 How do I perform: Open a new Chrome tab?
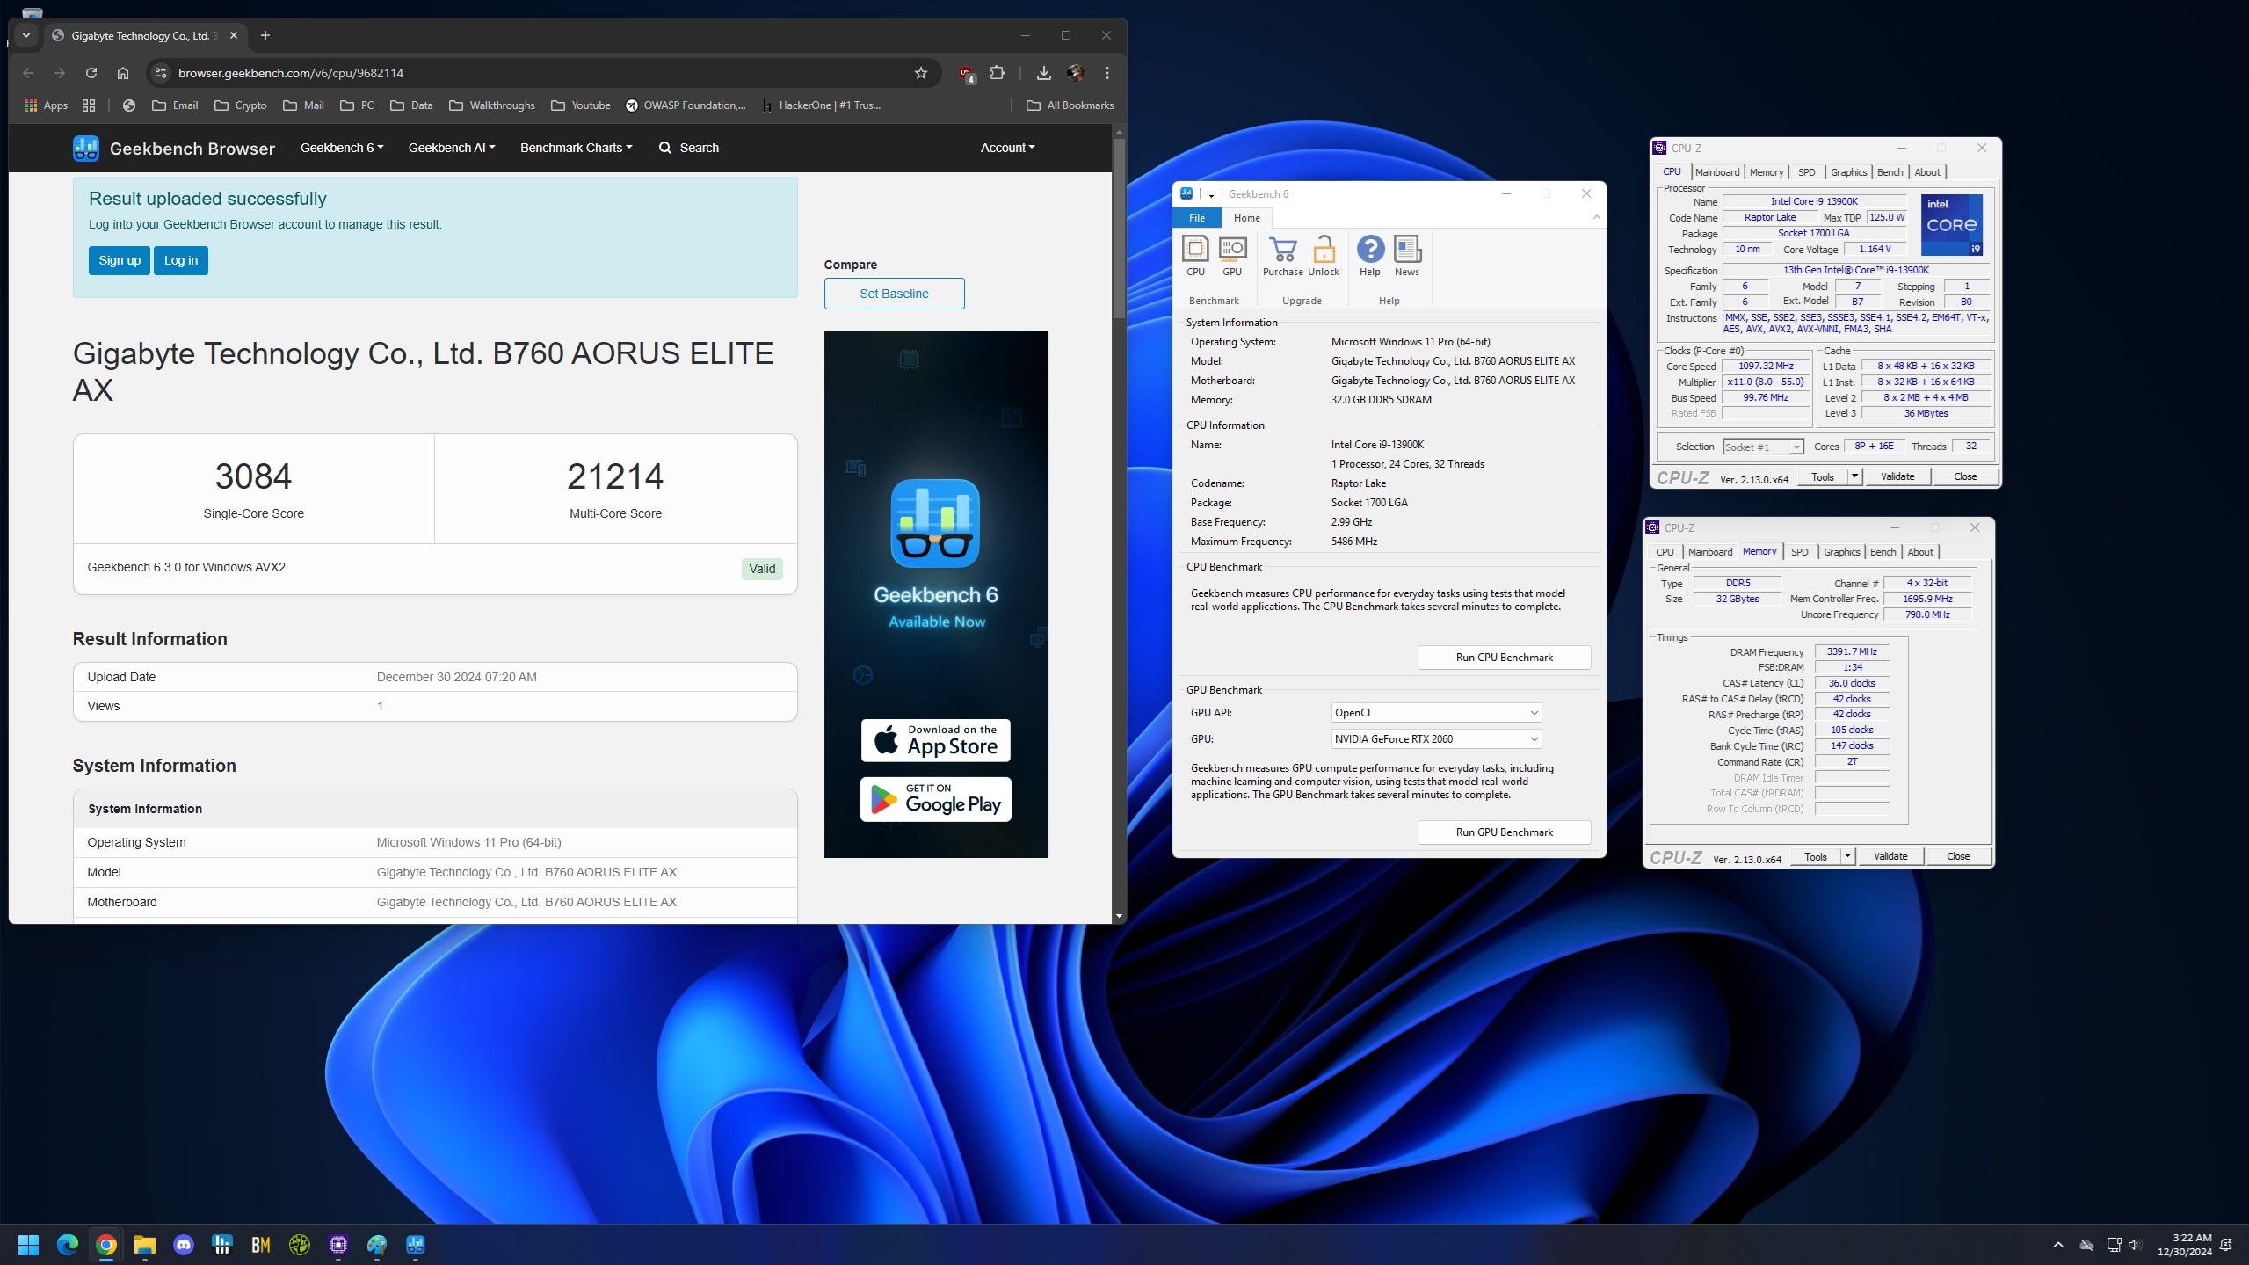click(265, 35)
